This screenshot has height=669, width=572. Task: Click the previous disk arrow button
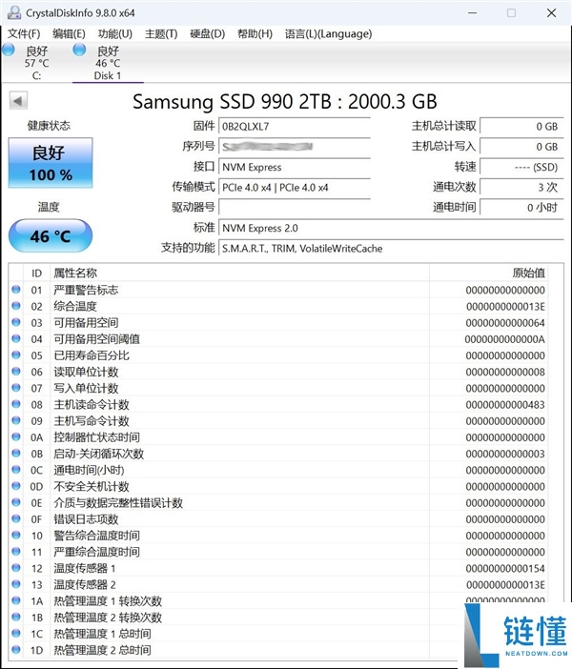(x=18, y=101)
